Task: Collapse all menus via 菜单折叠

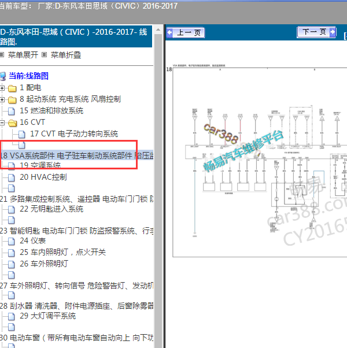Action: [66, 55]
